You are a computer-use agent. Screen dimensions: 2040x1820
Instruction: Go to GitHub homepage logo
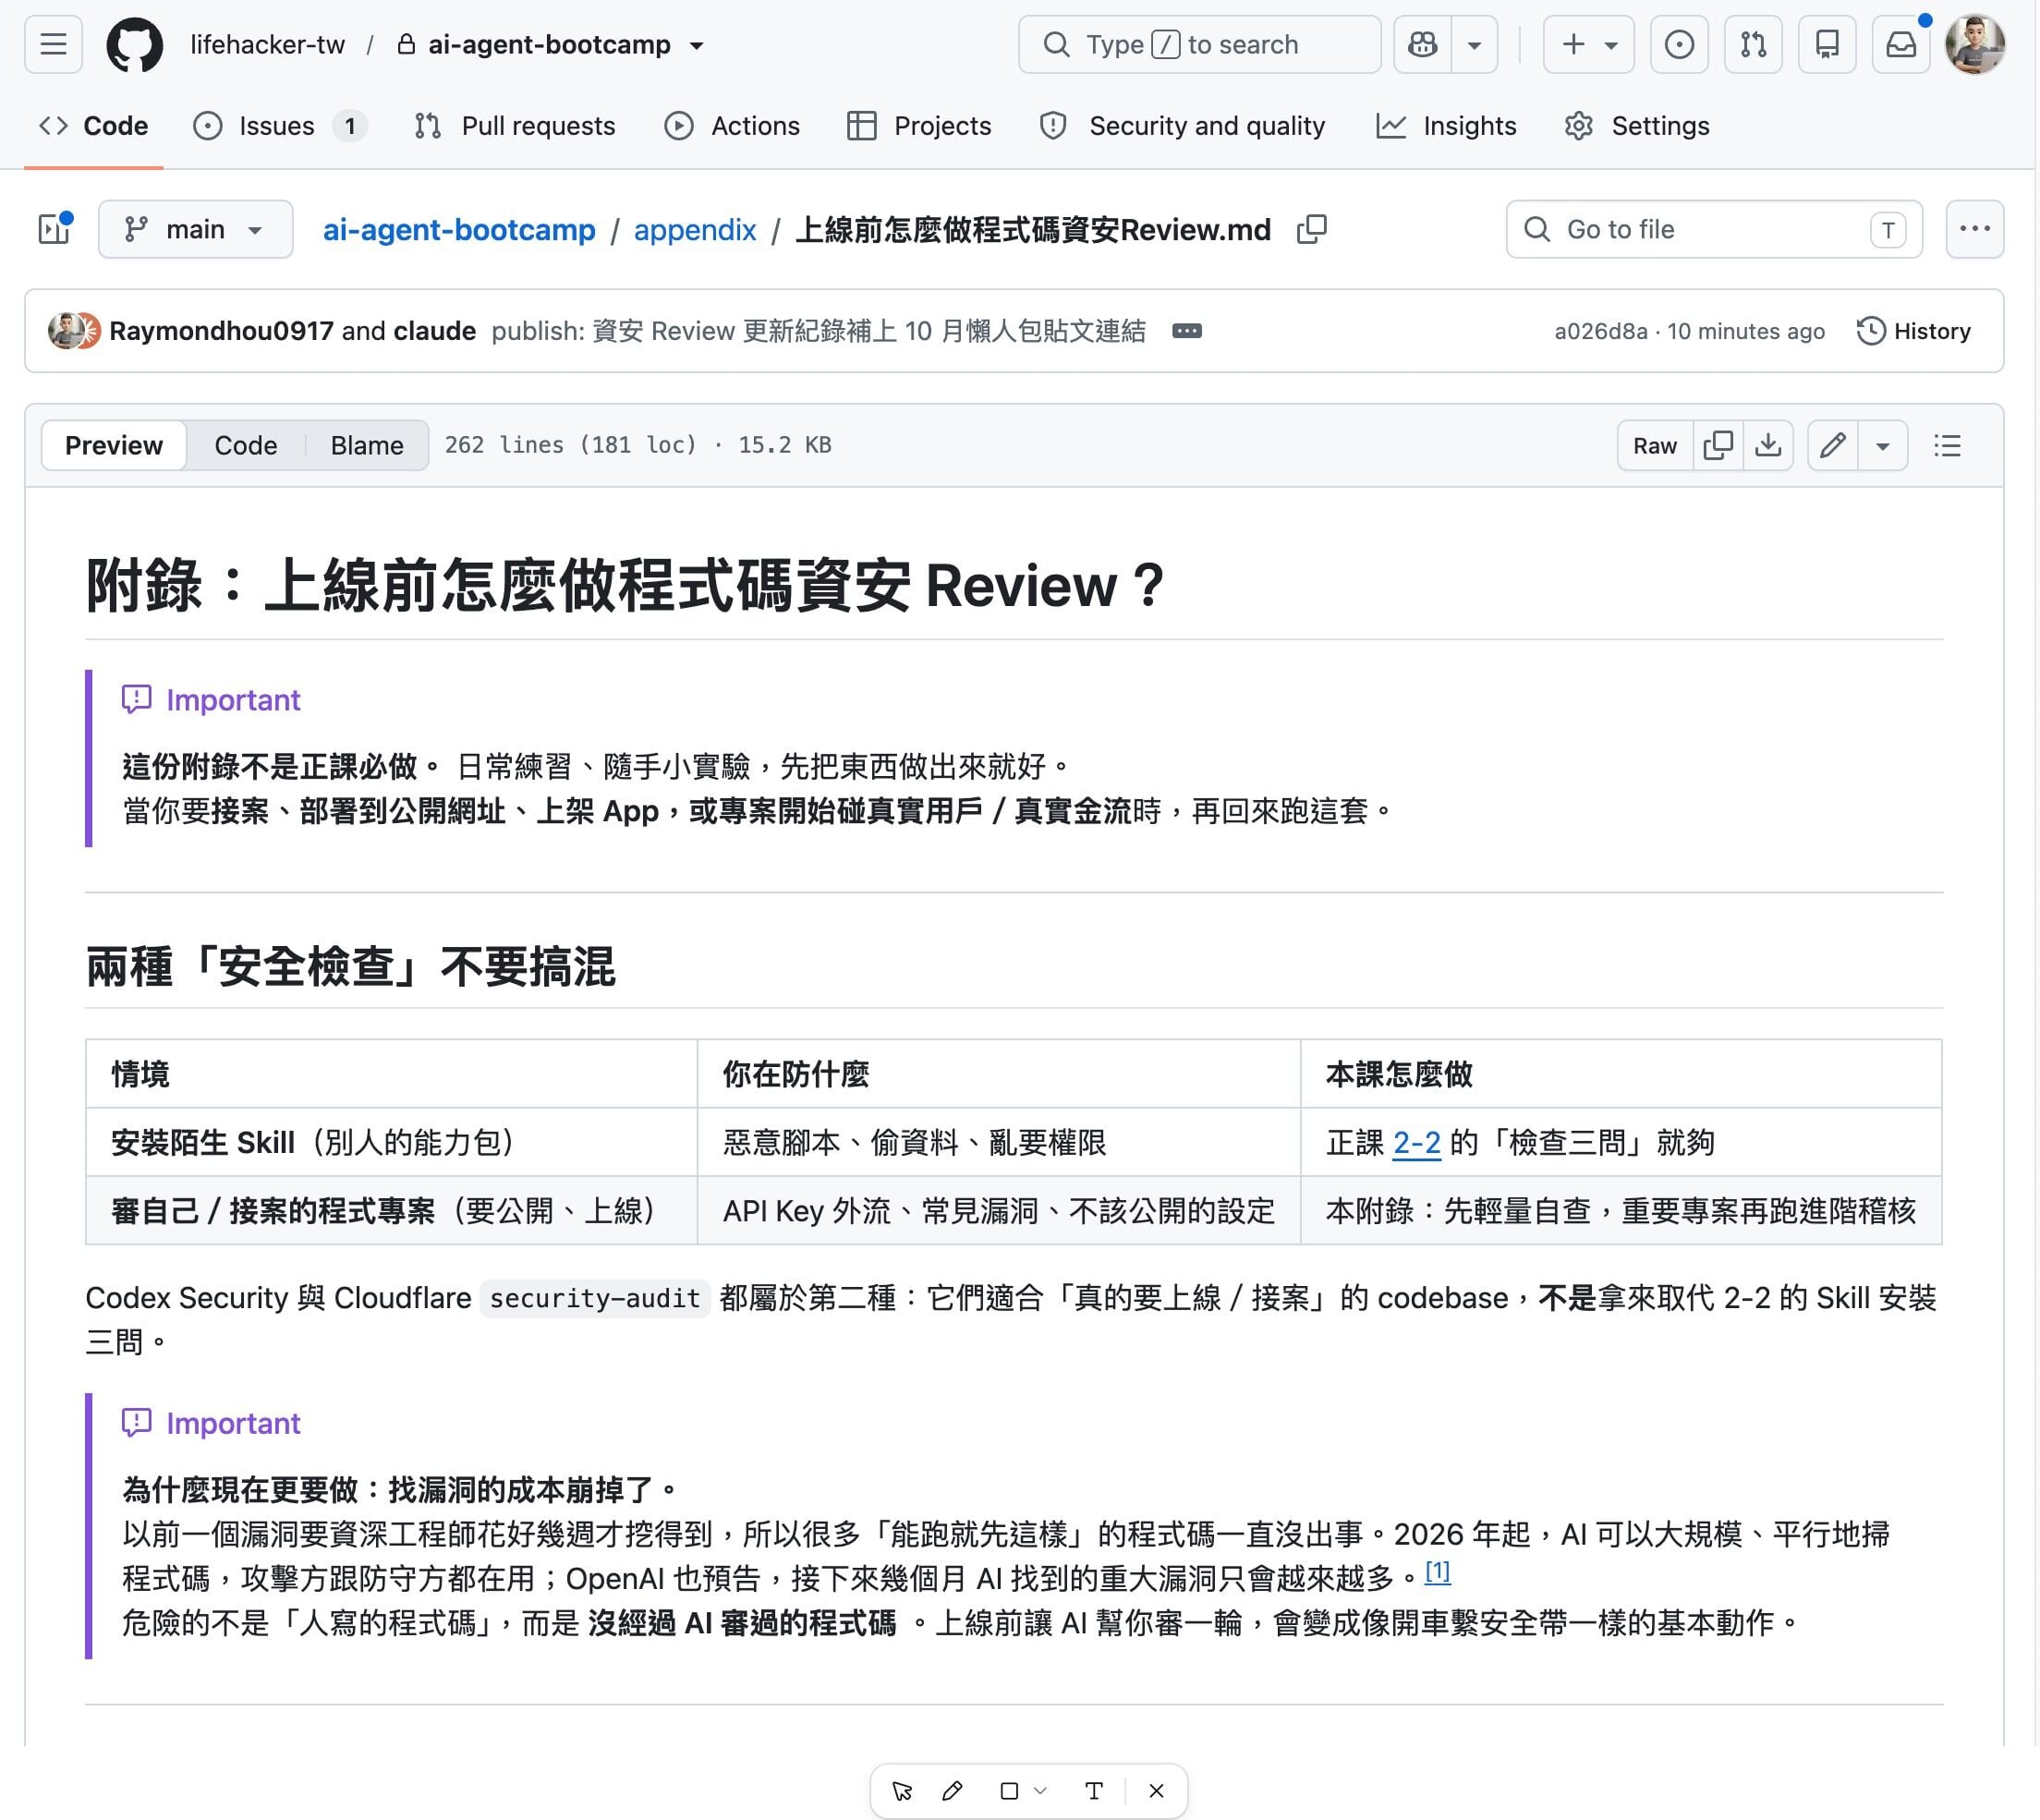[x=135, y=44]
